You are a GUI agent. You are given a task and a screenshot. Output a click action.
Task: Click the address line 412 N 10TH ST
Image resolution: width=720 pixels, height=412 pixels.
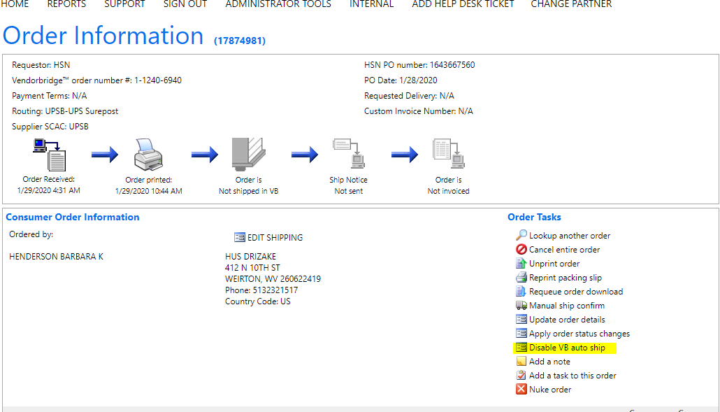coord(252,268)
